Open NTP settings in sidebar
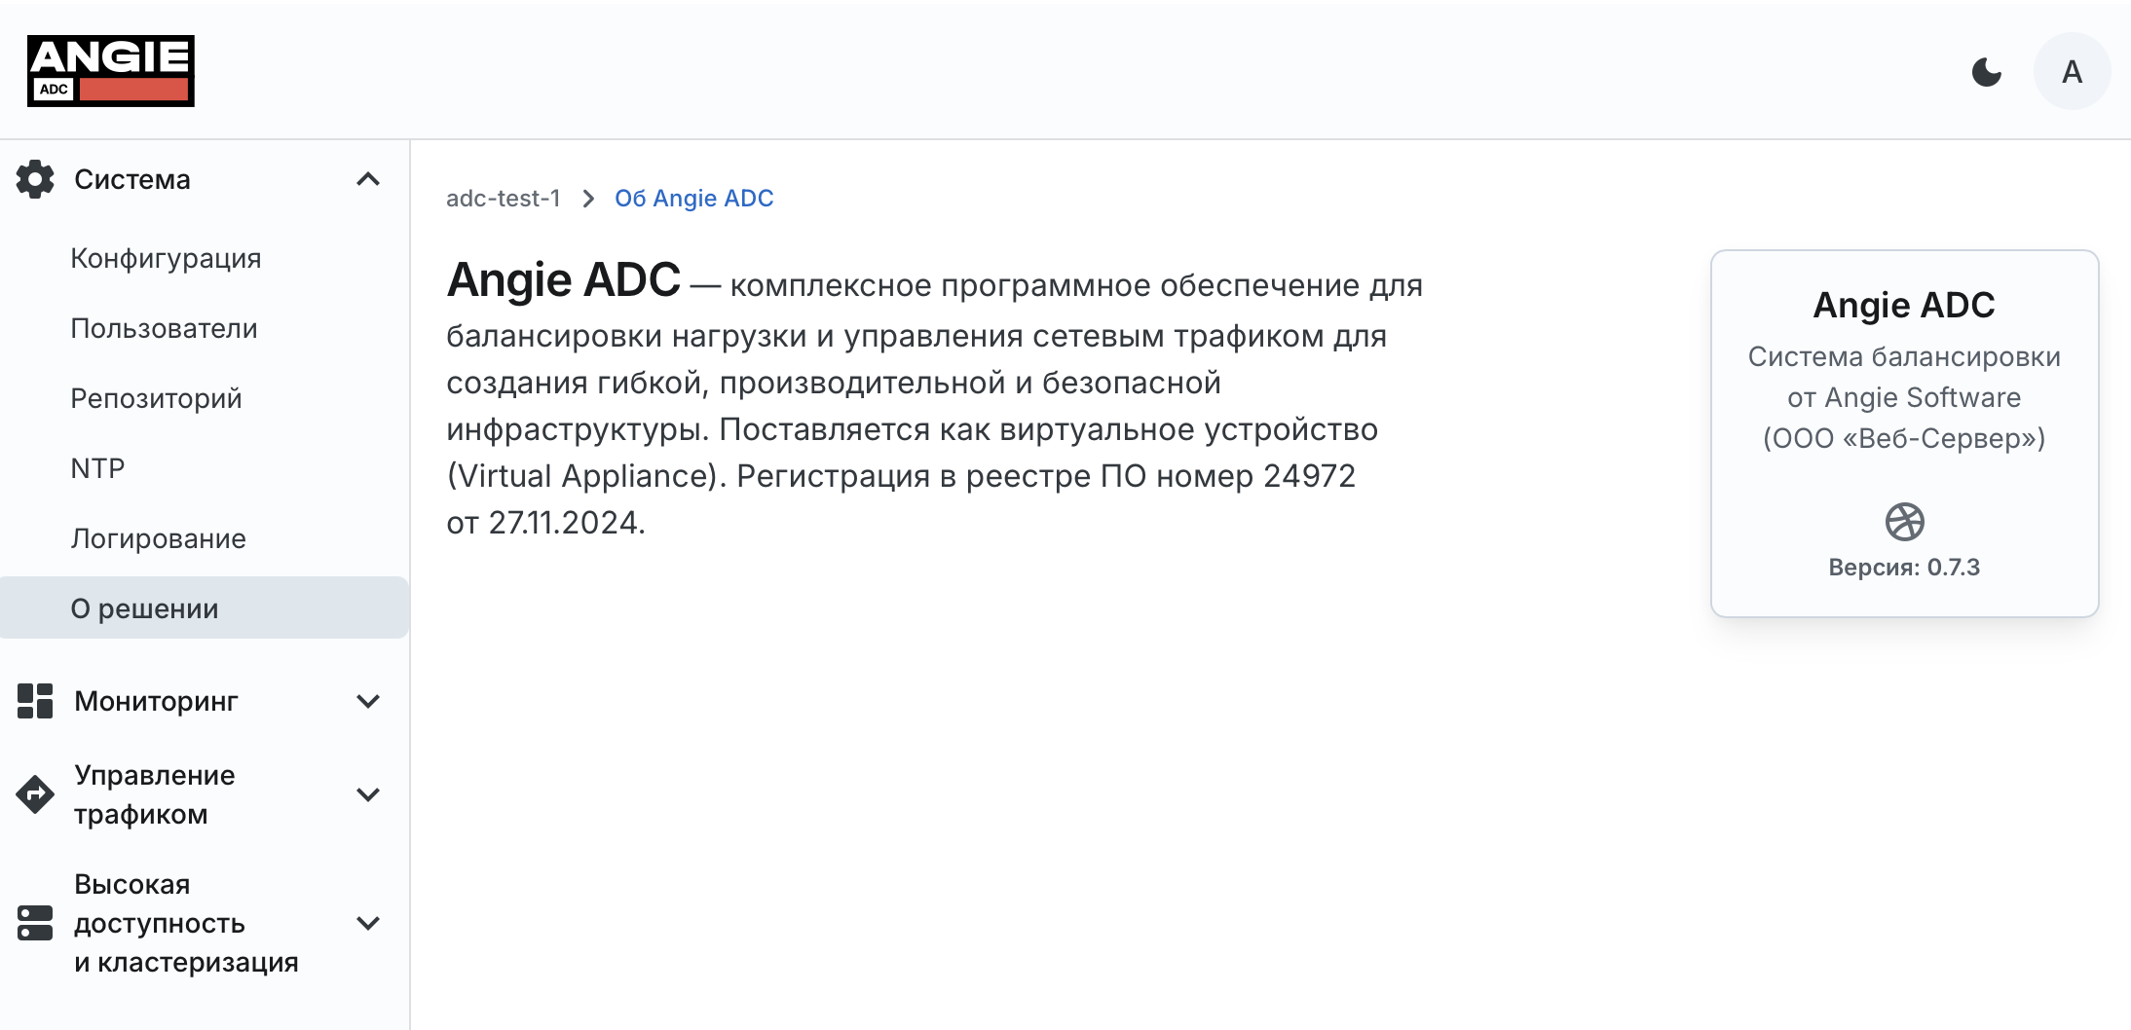This screenshot has width=2131, height=1030. coord(97,468)
